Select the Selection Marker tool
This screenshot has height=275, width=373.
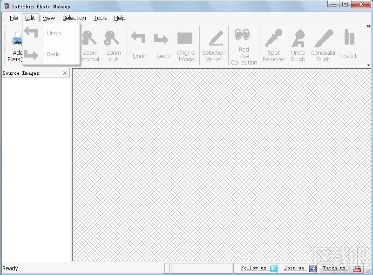pos(214,46)
